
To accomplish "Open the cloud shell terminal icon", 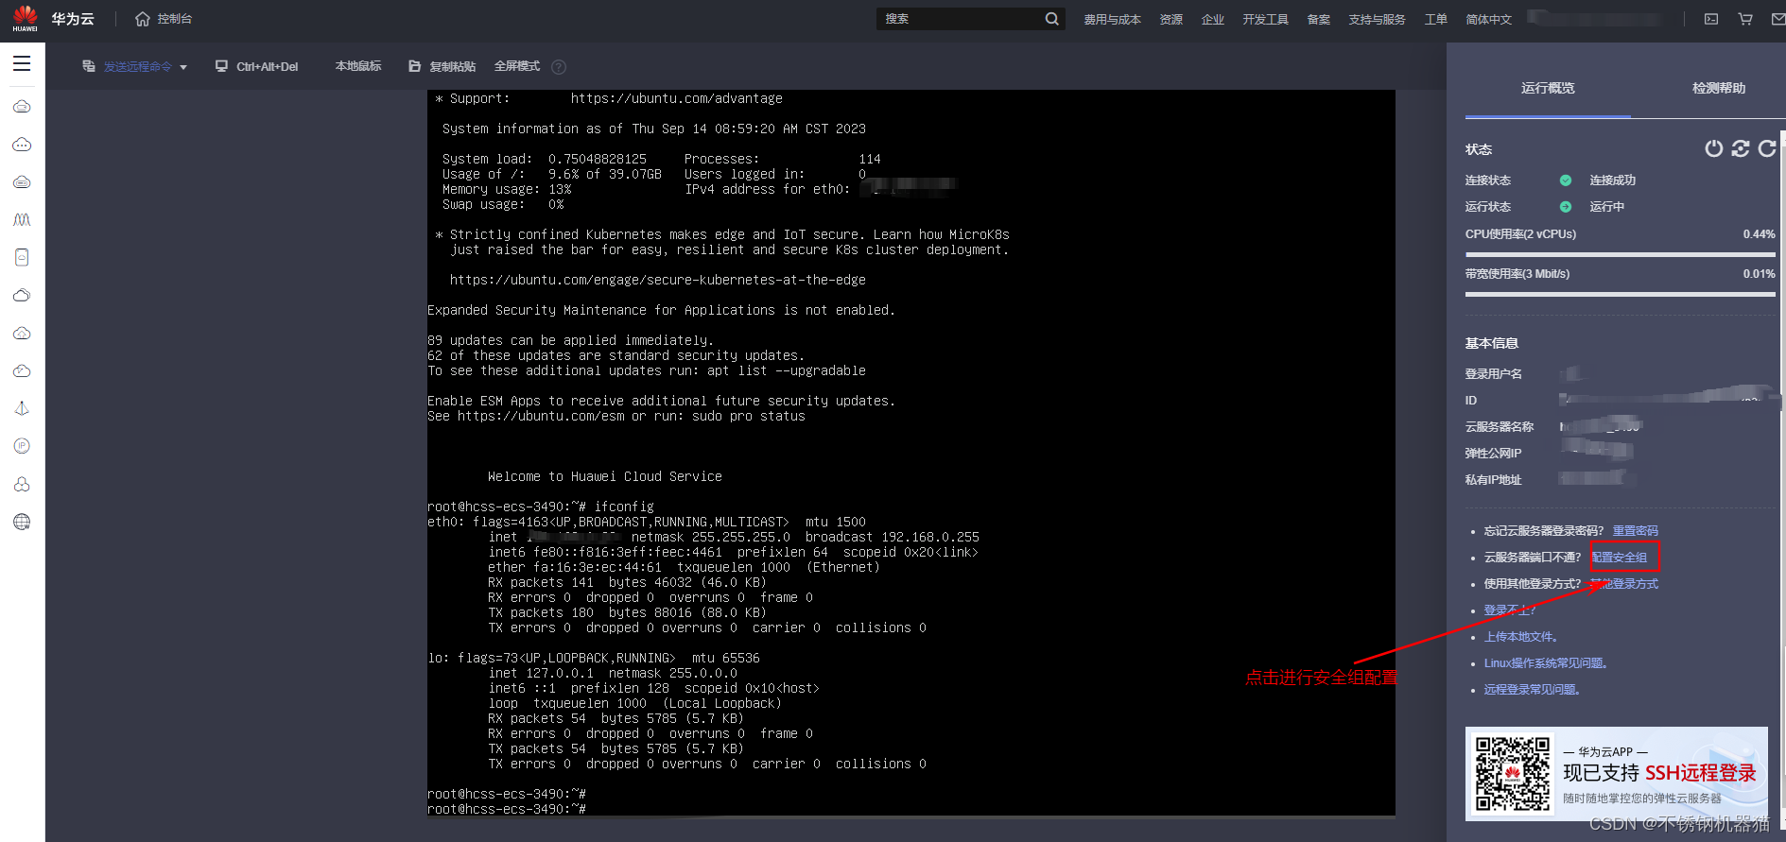I will pos(1711,19).
